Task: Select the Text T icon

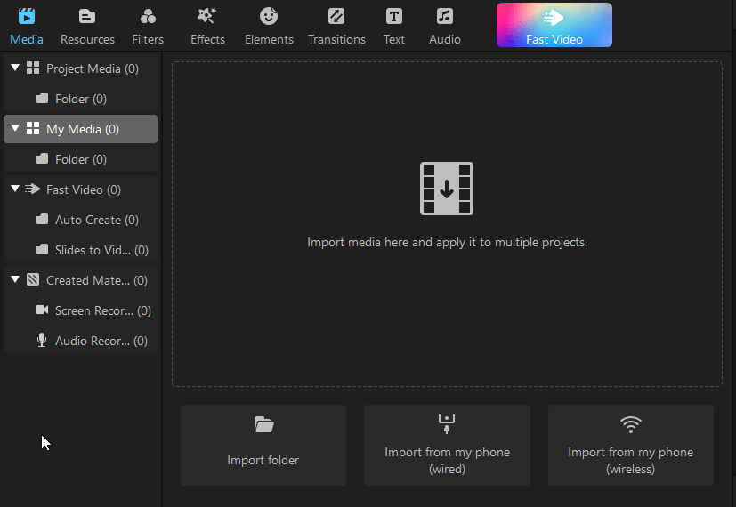Action: [x=394, y=16]
